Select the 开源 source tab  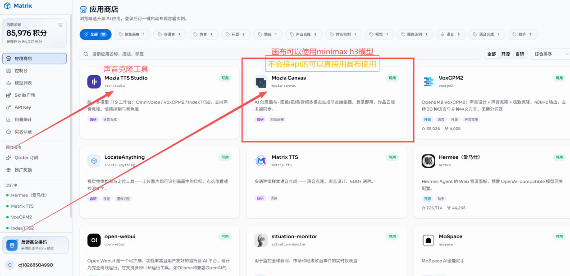[x=506, y=54]
